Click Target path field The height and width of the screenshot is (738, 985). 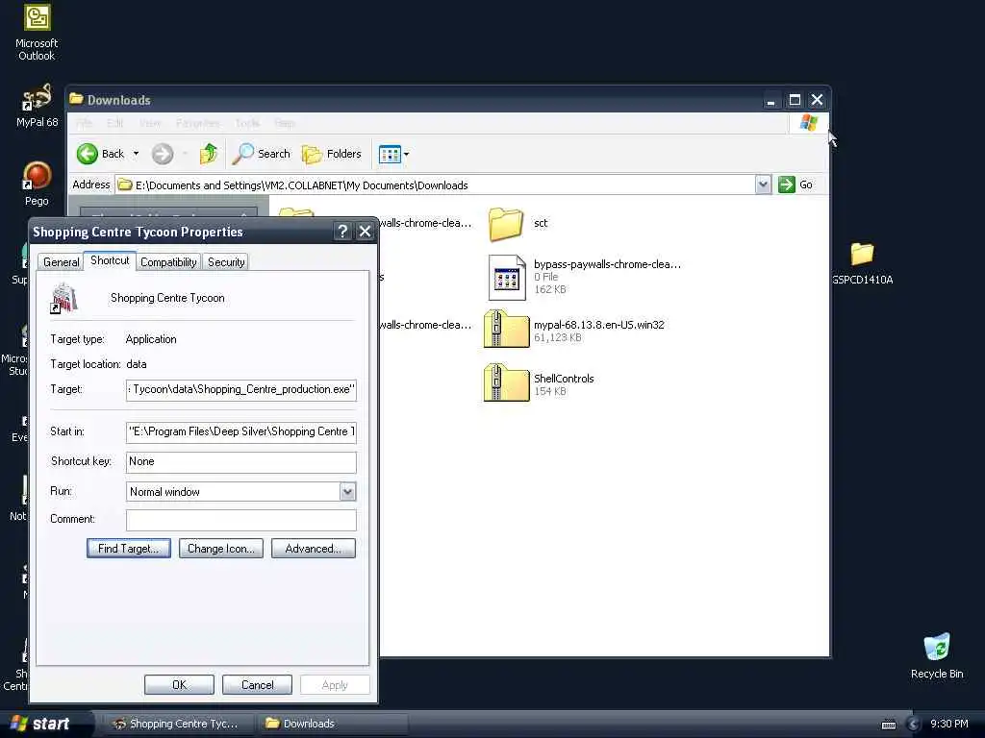pyautogui.click(x=241, y=390)
